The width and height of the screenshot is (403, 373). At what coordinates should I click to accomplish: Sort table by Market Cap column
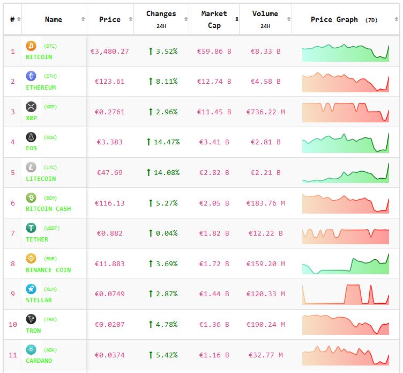(214, 19)
